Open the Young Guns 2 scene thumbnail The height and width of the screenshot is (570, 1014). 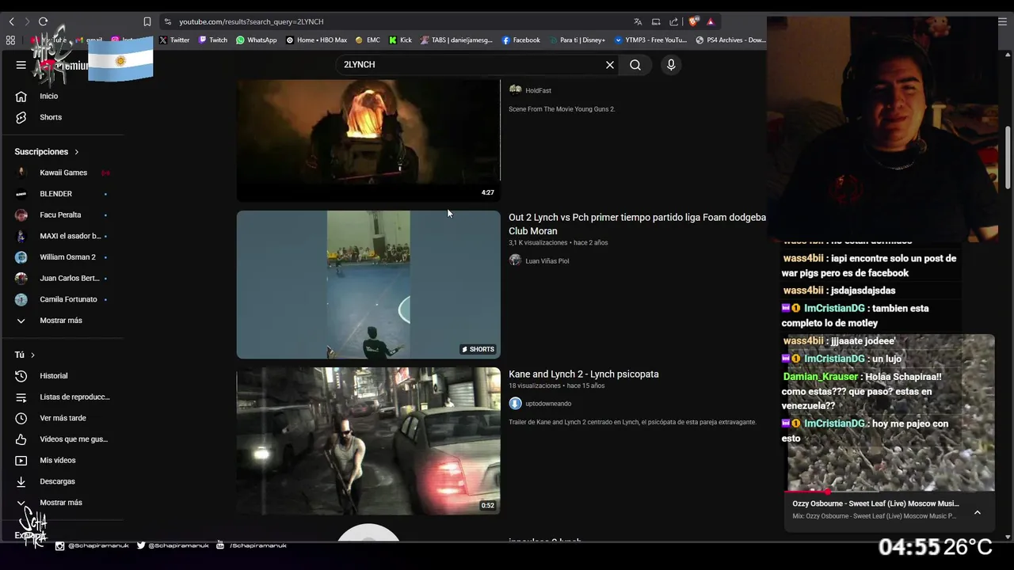pyautogui.click(x=368, y=140)
